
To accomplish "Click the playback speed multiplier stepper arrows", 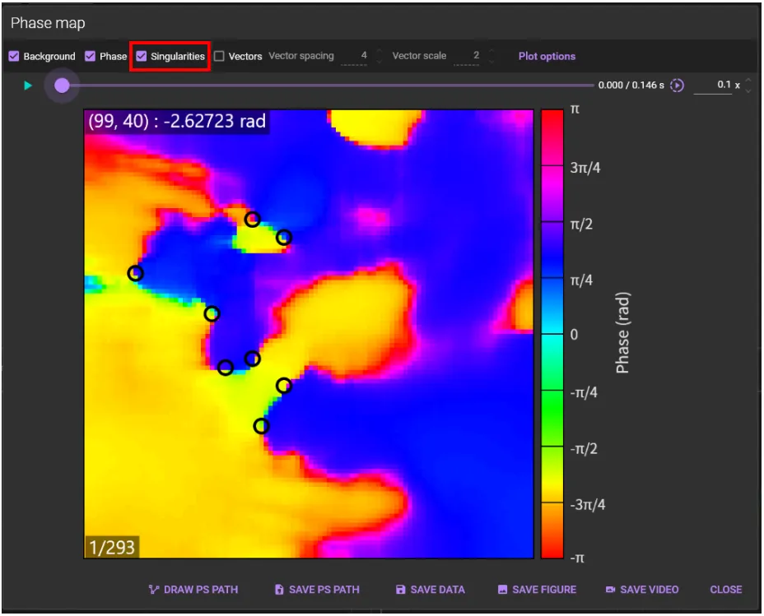I will coord(748,86).
